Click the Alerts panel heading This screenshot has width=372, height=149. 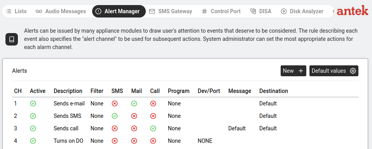19,71
